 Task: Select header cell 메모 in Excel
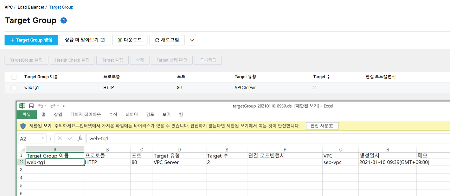[433, 156]
